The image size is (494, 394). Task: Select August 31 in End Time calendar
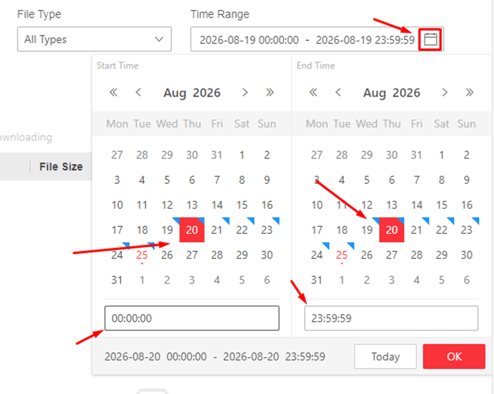[317, 280]
